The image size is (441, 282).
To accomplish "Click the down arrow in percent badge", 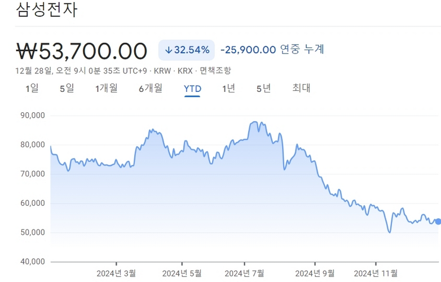I will coord(168,50).
